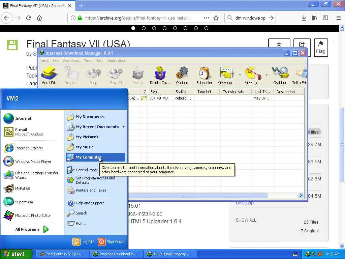Image resolution: width=345 pixels, height=259 pixels.
Task: Open the page actions ellipsis in address bar
Action: (x=207, y=18)
